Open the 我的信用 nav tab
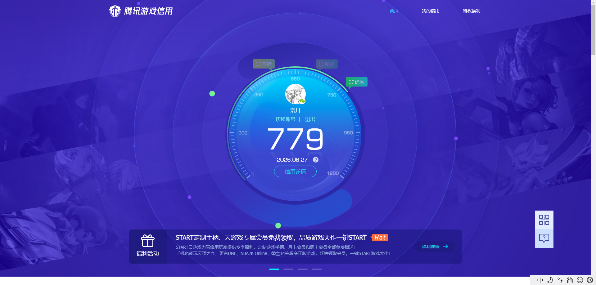Screen dimensions: 596x285 click(x=431, y=11)
